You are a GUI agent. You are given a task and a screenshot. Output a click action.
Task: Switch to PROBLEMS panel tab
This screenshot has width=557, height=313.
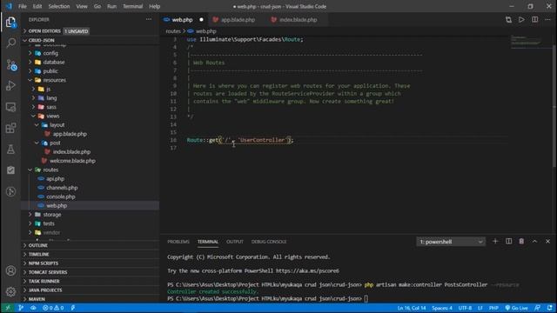(x=178, y=242)
